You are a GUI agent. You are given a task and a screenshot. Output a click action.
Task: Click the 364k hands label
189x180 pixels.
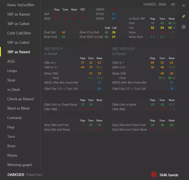click(169, 175)
